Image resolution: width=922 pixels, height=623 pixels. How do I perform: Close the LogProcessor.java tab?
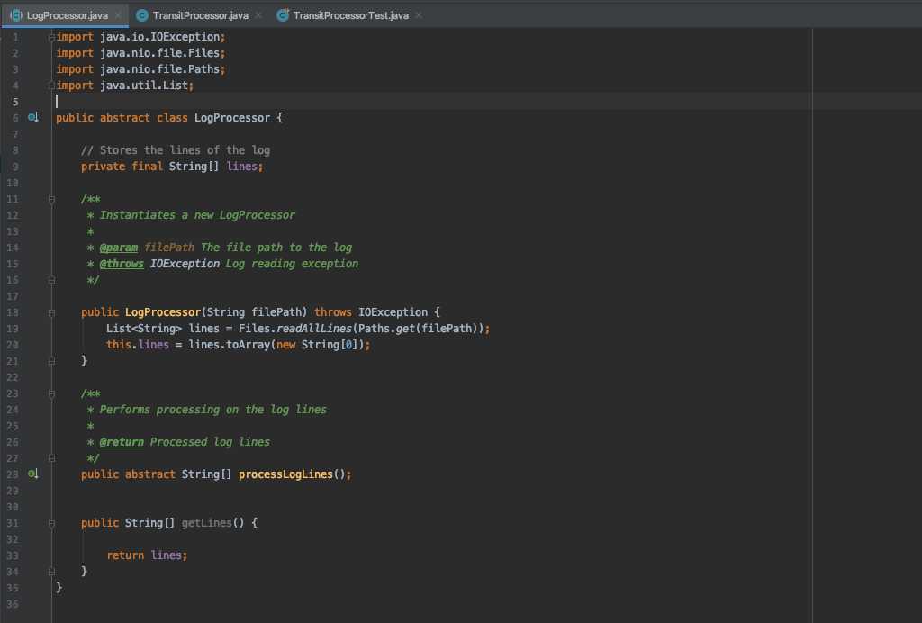coord(118,15)
